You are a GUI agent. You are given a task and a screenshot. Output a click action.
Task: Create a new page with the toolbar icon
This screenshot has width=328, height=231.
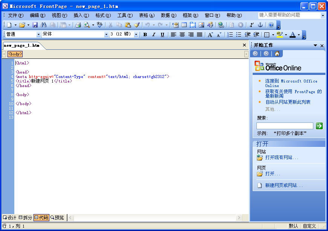(9, 25)
